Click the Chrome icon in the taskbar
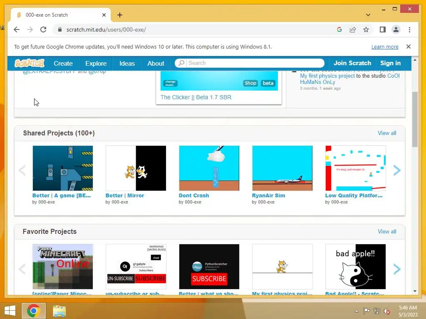 pos(34,311)
